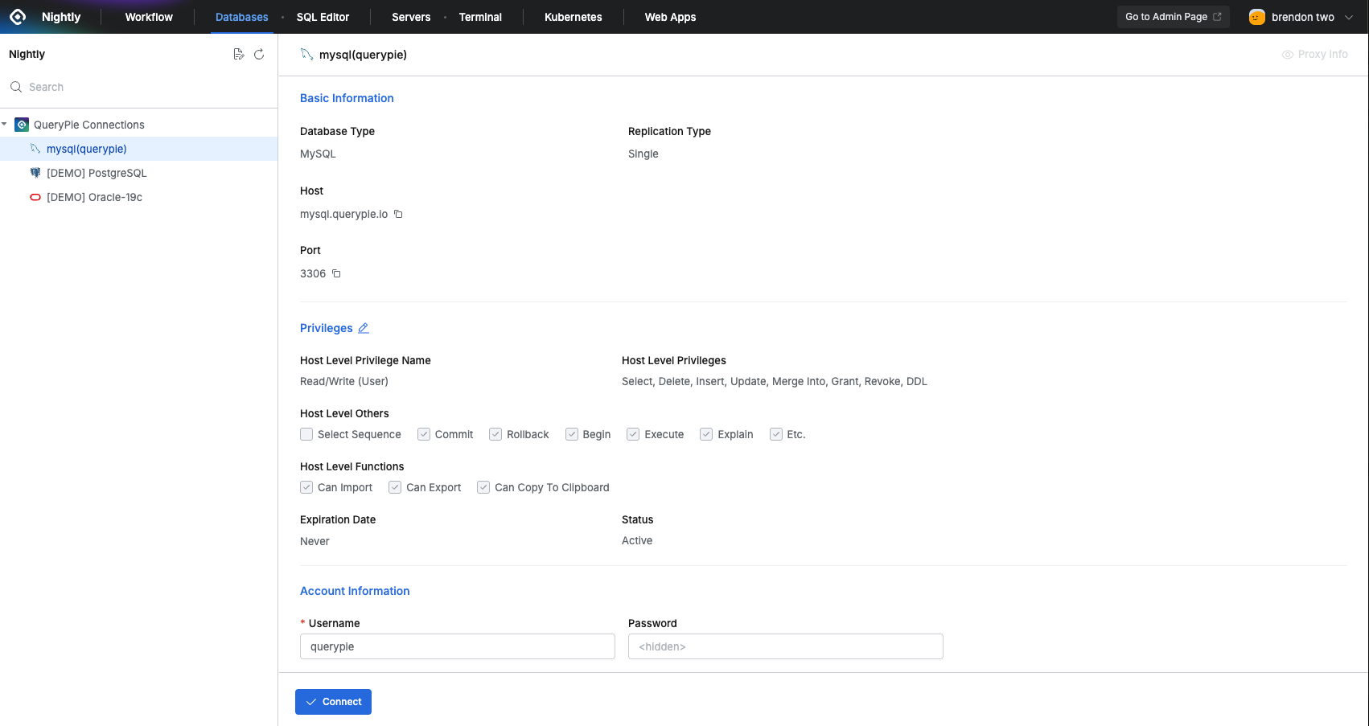Toggle the Select Sequence checkbox
Viewport: 1369px width, 726px height.
306,434
